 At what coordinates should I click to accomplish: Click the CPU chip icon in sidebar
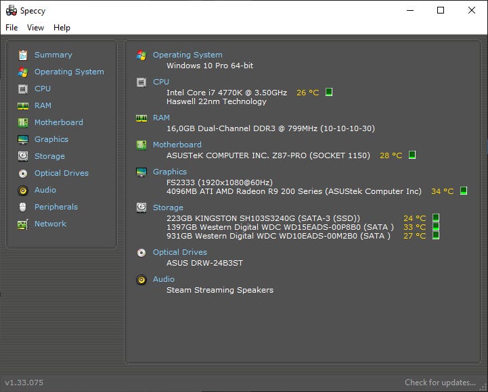click(23, 89)
